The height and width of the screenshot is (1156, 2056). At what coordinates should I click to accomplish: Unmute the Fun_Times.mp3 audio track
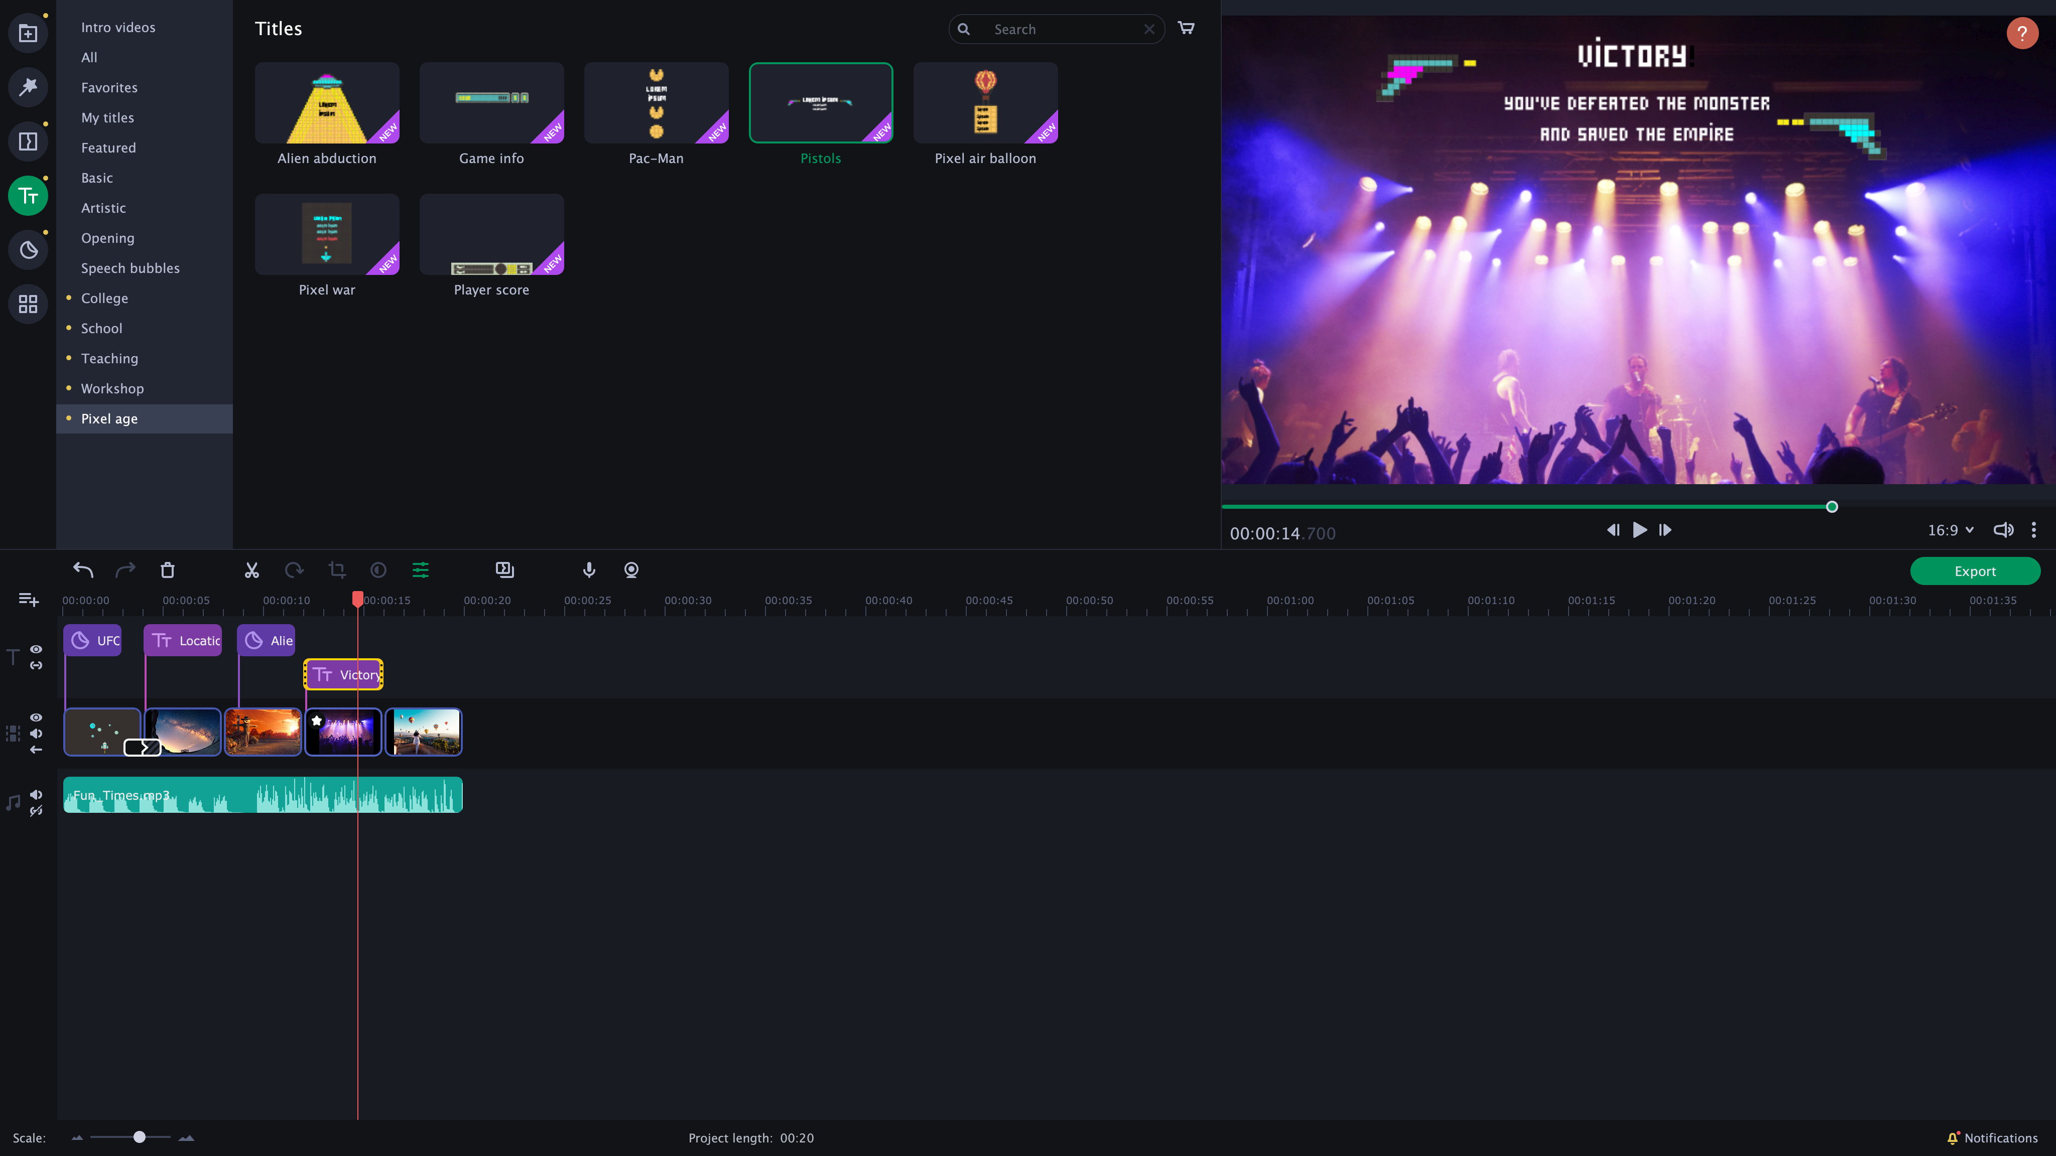(36, 794)
